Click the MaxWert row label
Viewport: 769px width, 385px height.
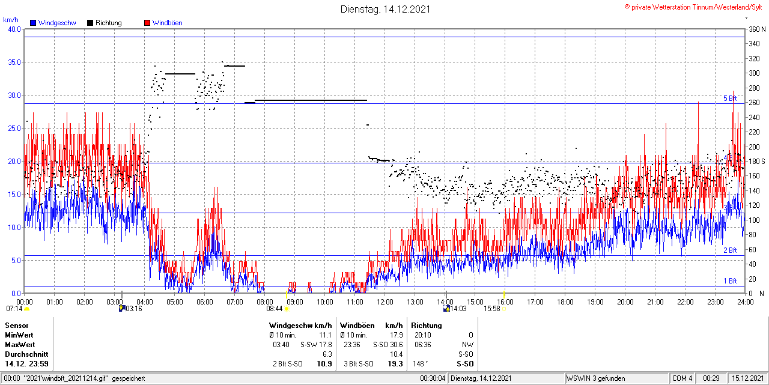coord(20,344)
